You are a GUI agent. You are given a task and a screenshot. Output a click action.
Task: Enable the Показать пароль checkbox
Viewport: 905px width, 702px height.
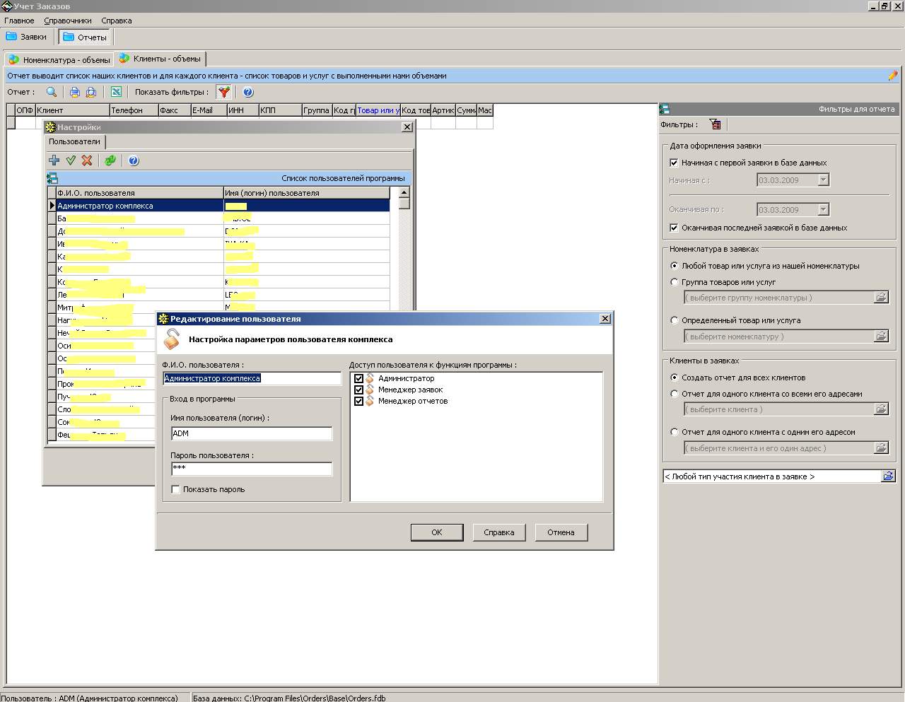pos(176,489)
